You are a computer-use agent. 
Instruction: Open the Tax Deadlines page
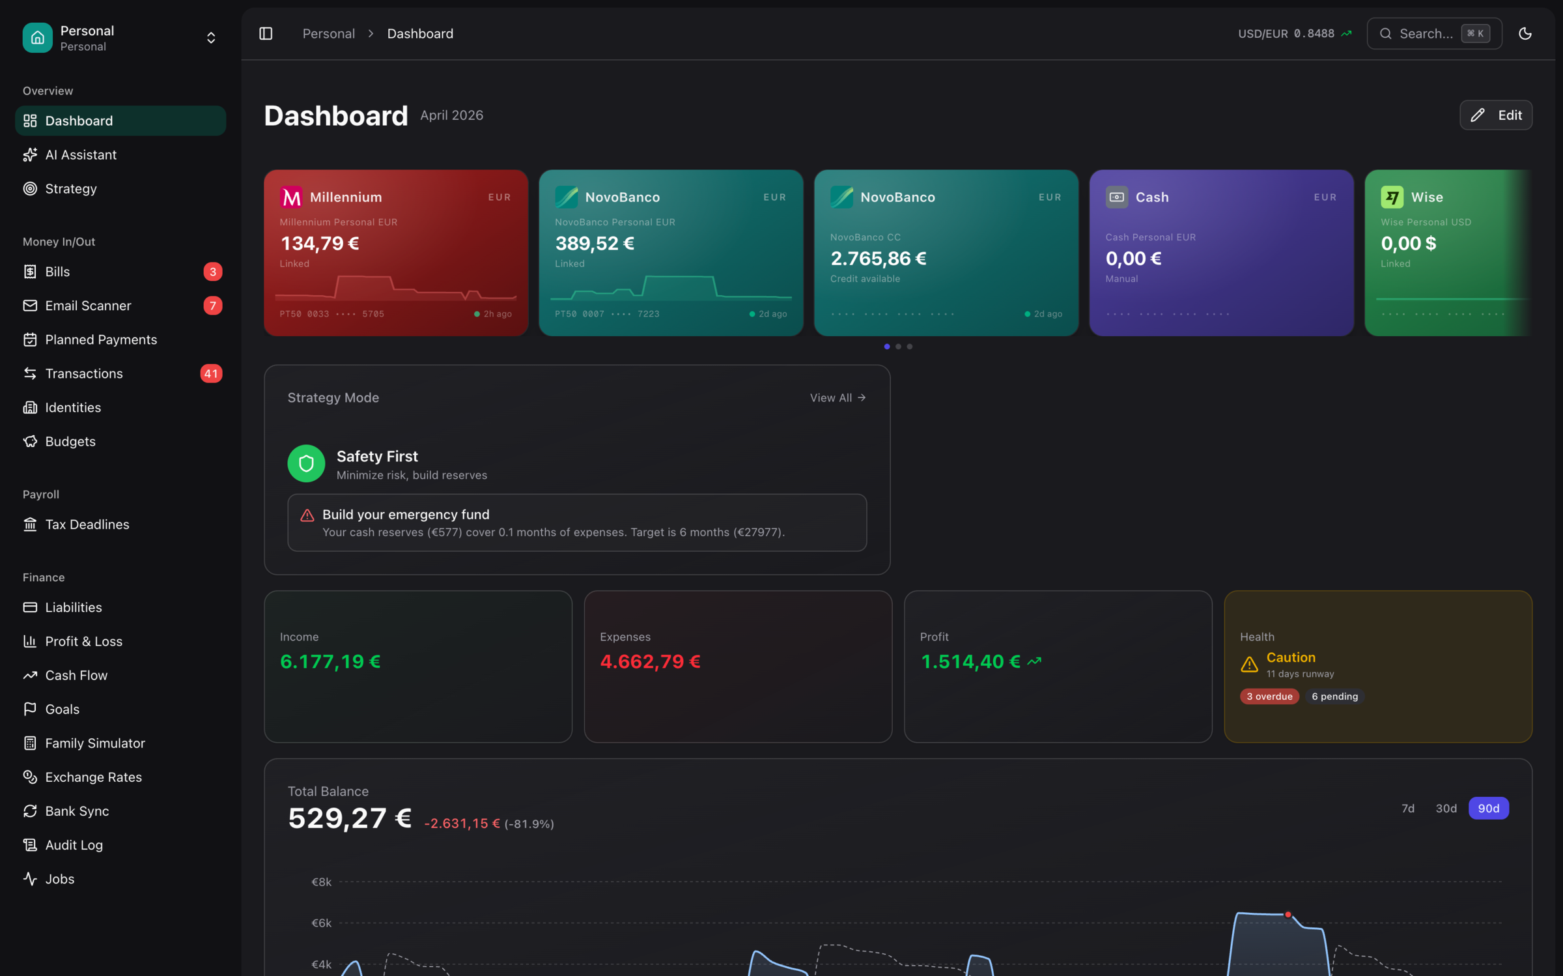coord(87,524)
